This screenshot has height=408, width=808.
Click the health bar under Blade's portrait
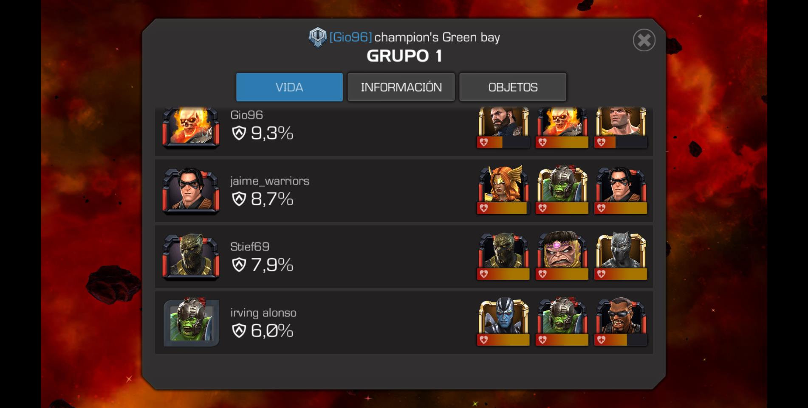pyautogui.click(x=621, y=340)
